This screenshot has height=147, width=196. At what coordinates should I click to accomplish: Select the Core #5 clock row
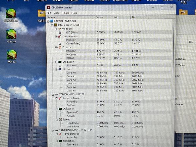coord(119,91)
